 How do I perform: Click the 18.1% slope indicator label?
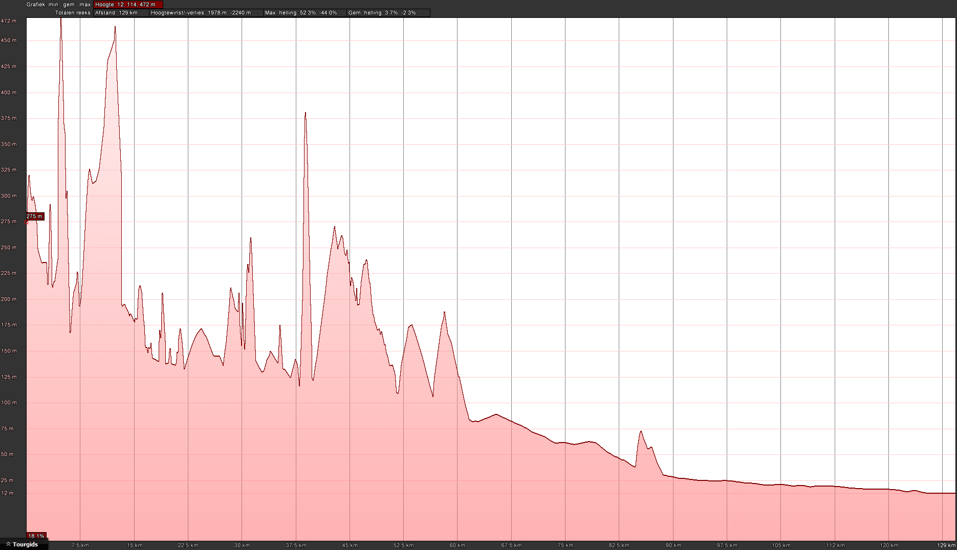pyautogui.click(x=36, y=536)
